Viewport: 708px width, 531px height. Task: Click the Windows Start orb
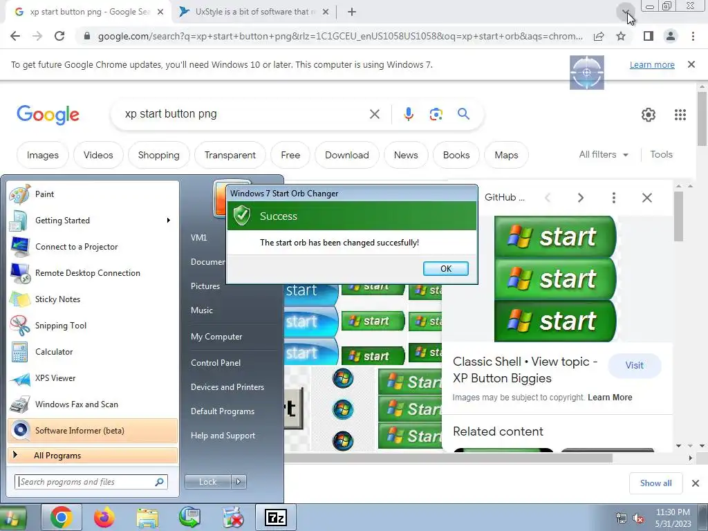[14, 518]
